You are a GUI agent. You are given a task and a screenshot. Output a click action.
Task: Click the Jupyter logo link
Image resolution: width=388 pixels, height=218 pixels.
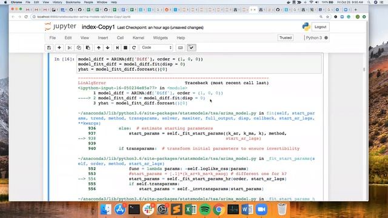[x=61, y=27]
